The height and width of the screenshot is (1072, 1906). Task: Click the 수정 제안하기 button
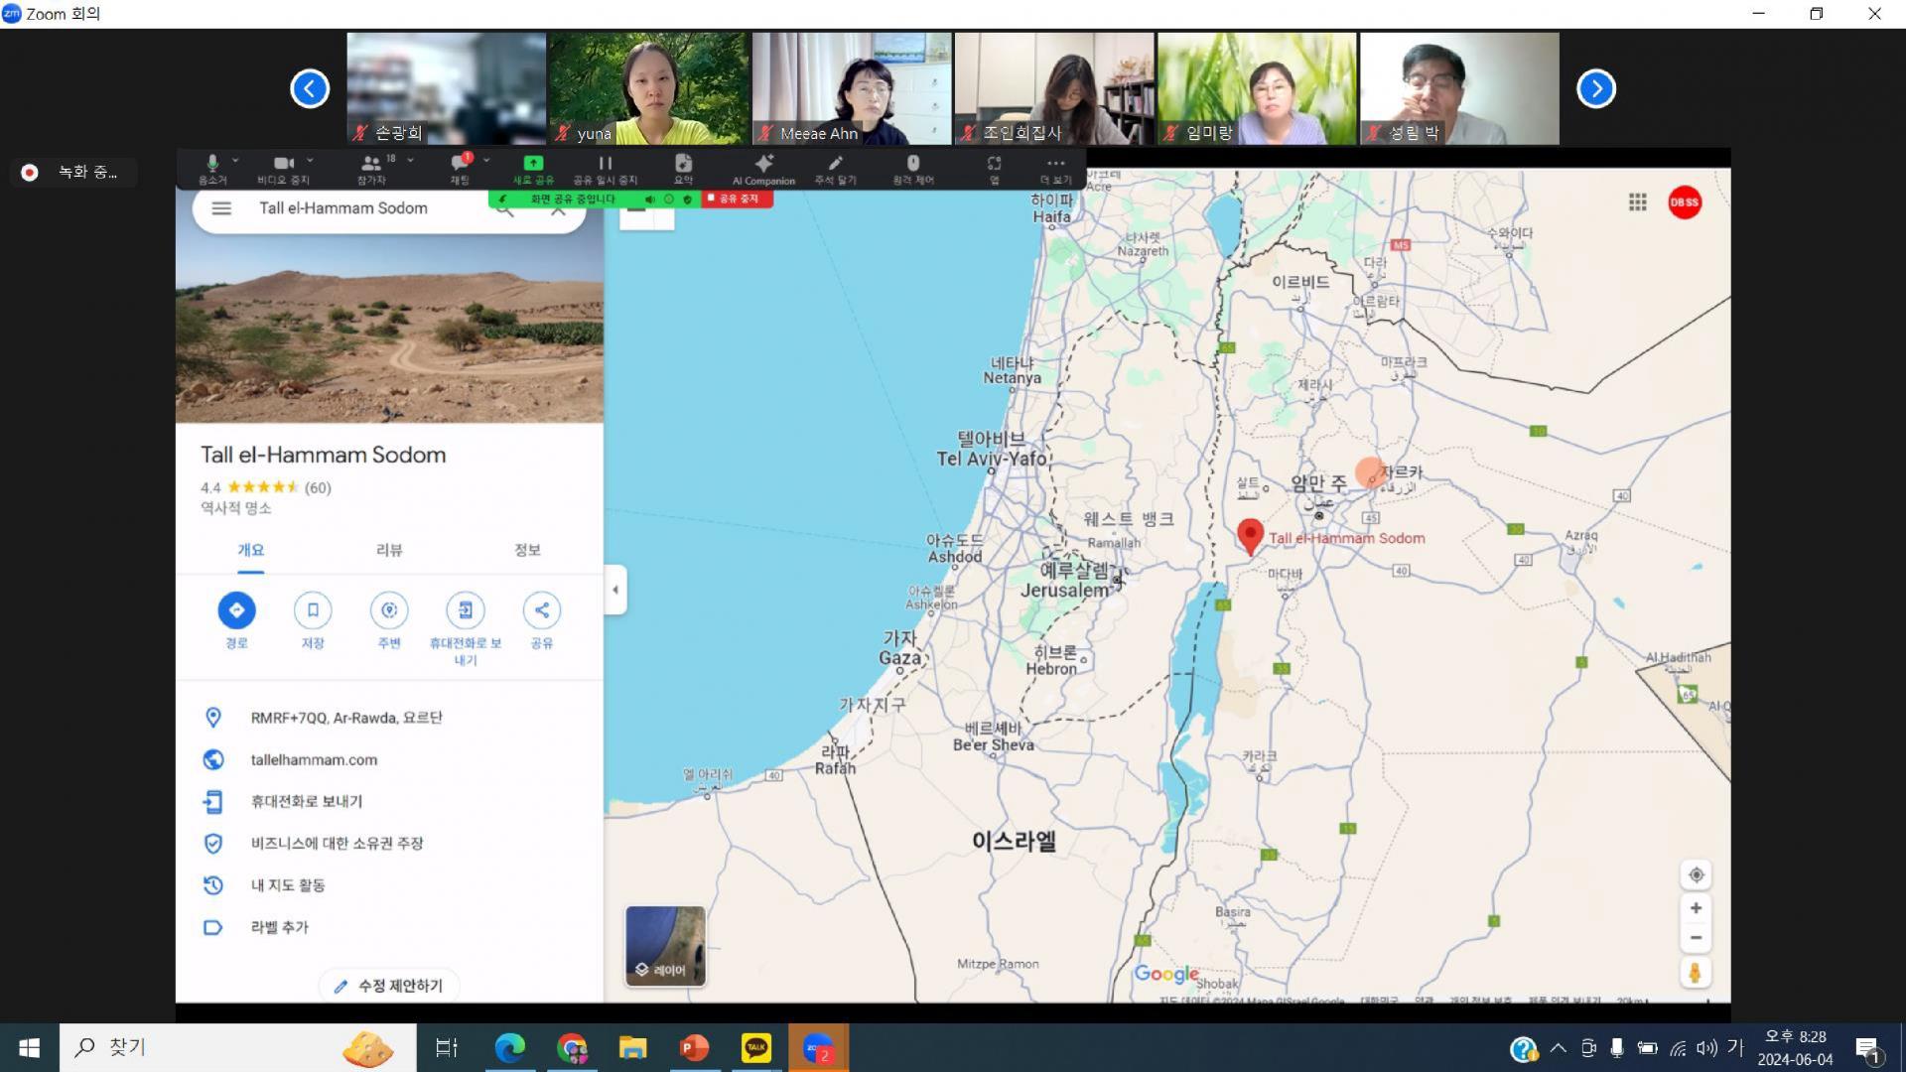coord(389,986)
